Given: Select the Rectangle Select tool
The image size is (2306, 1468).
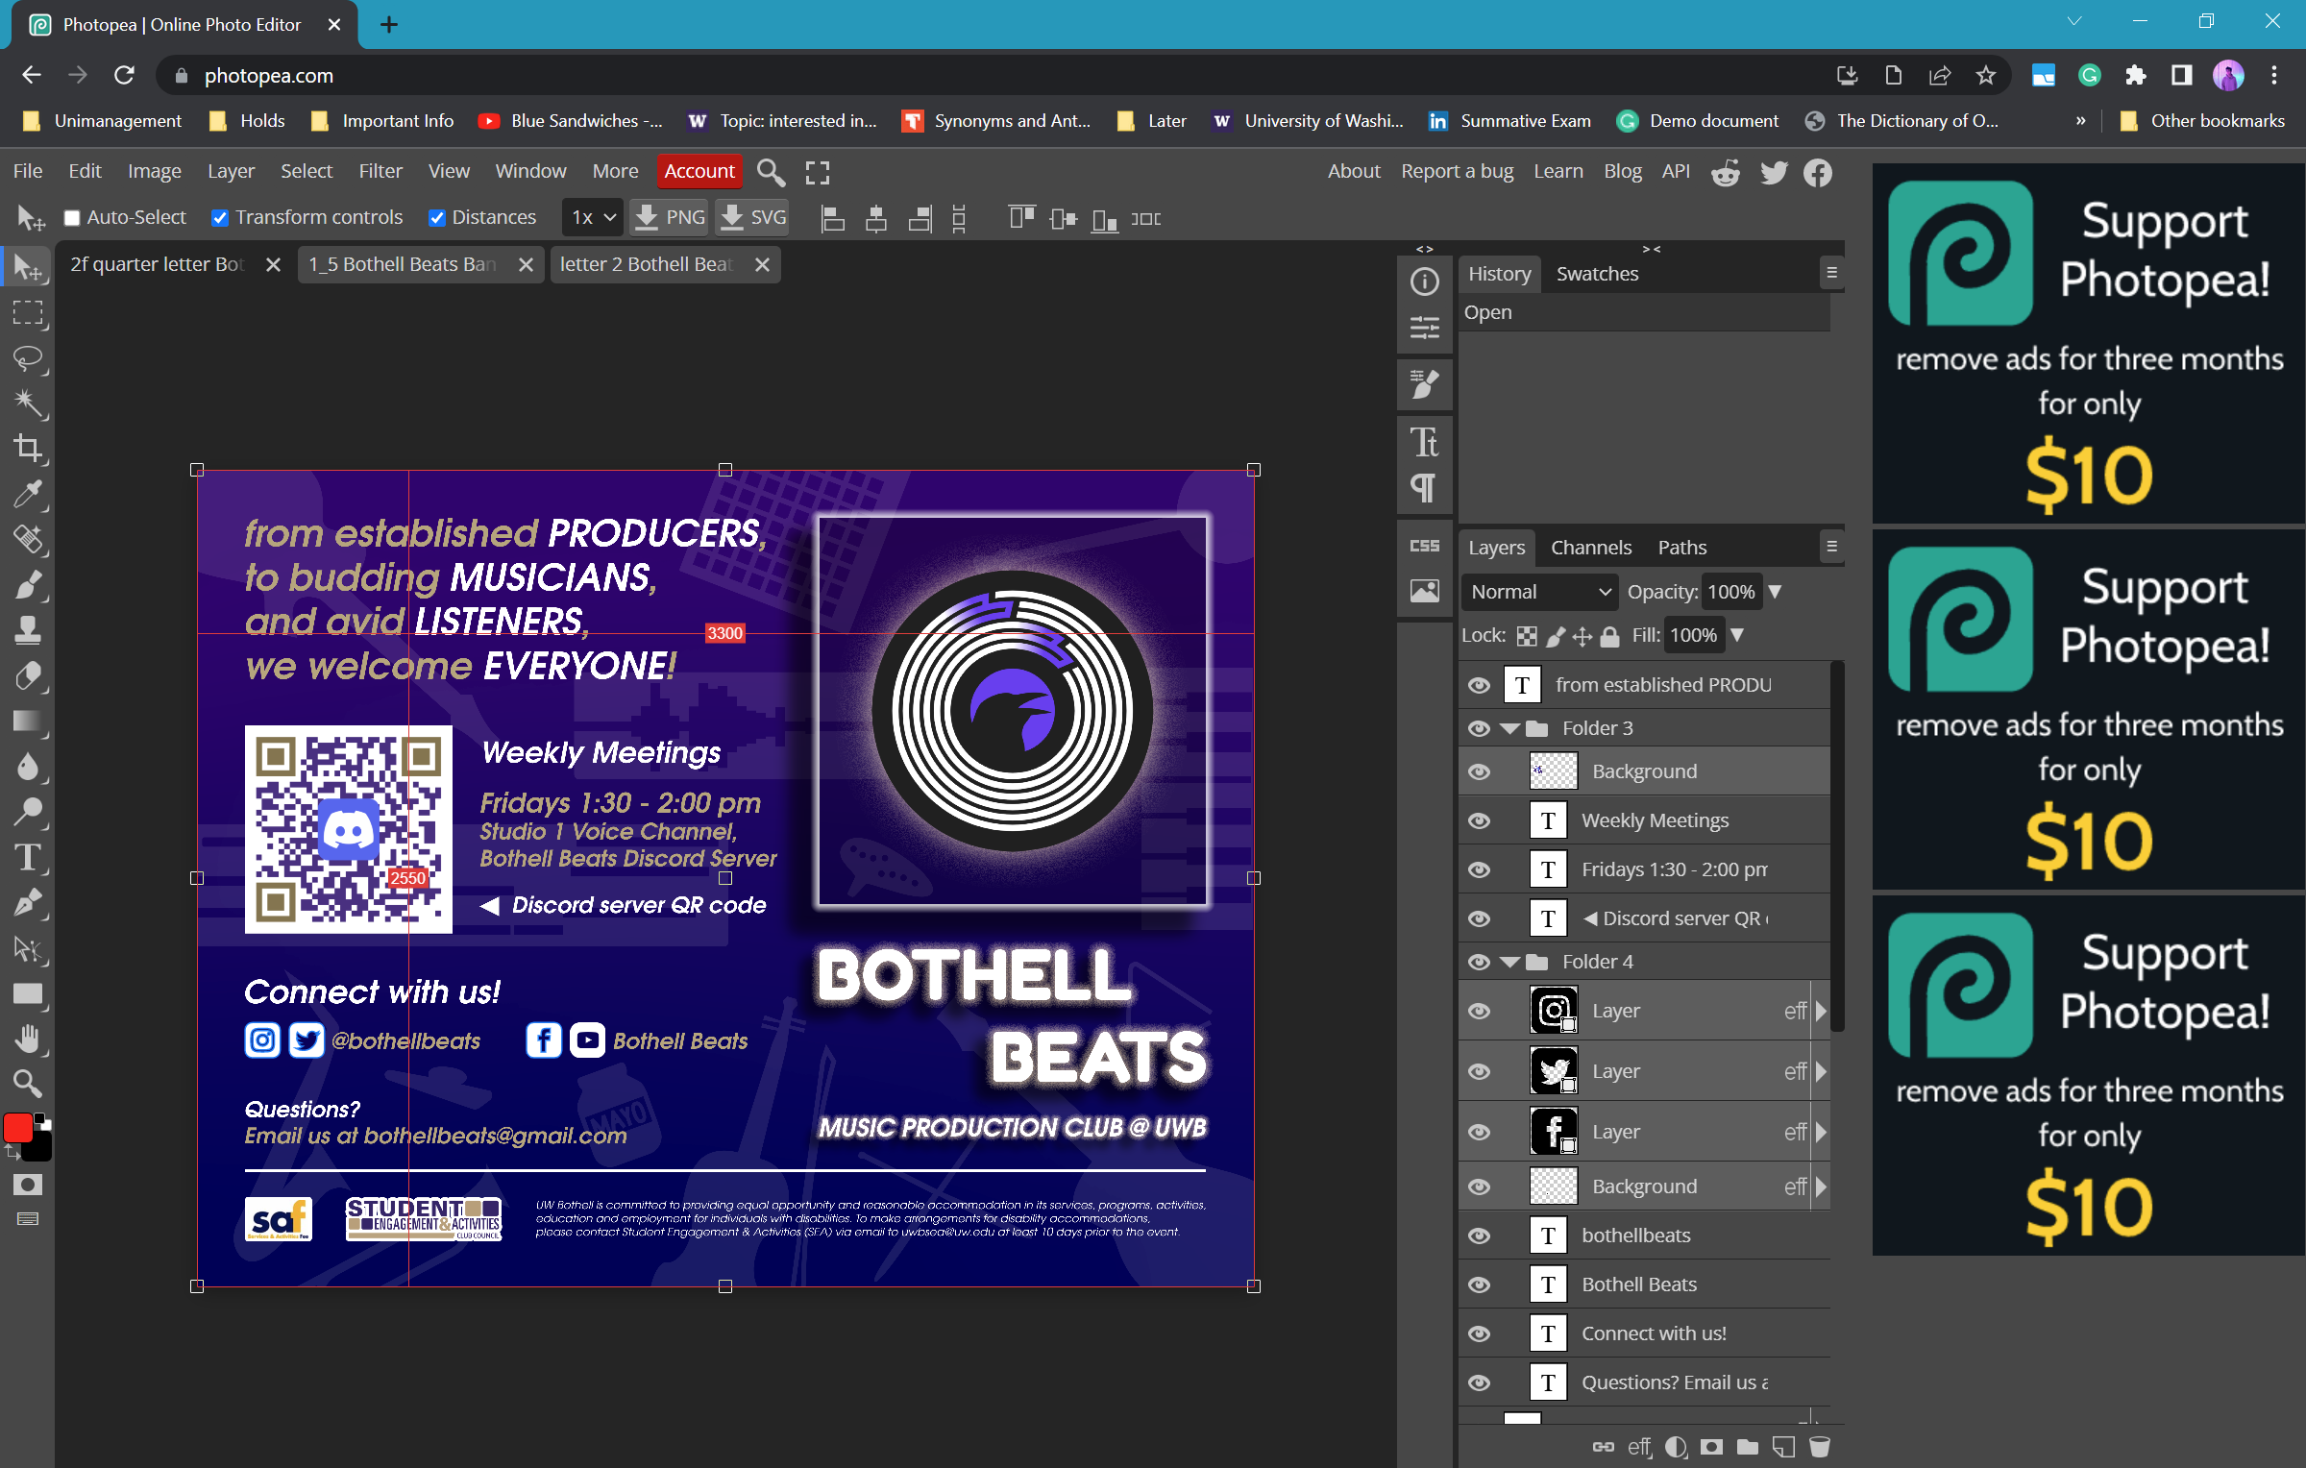Looking at the screenshot, I should pos(29,312).
